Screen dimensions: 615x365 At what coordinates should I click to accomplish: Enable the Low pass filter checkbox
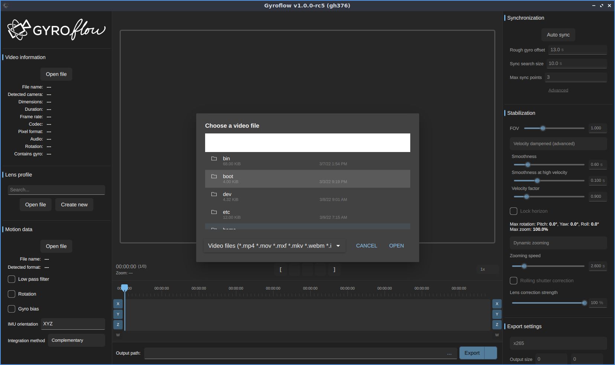[12, 279]
